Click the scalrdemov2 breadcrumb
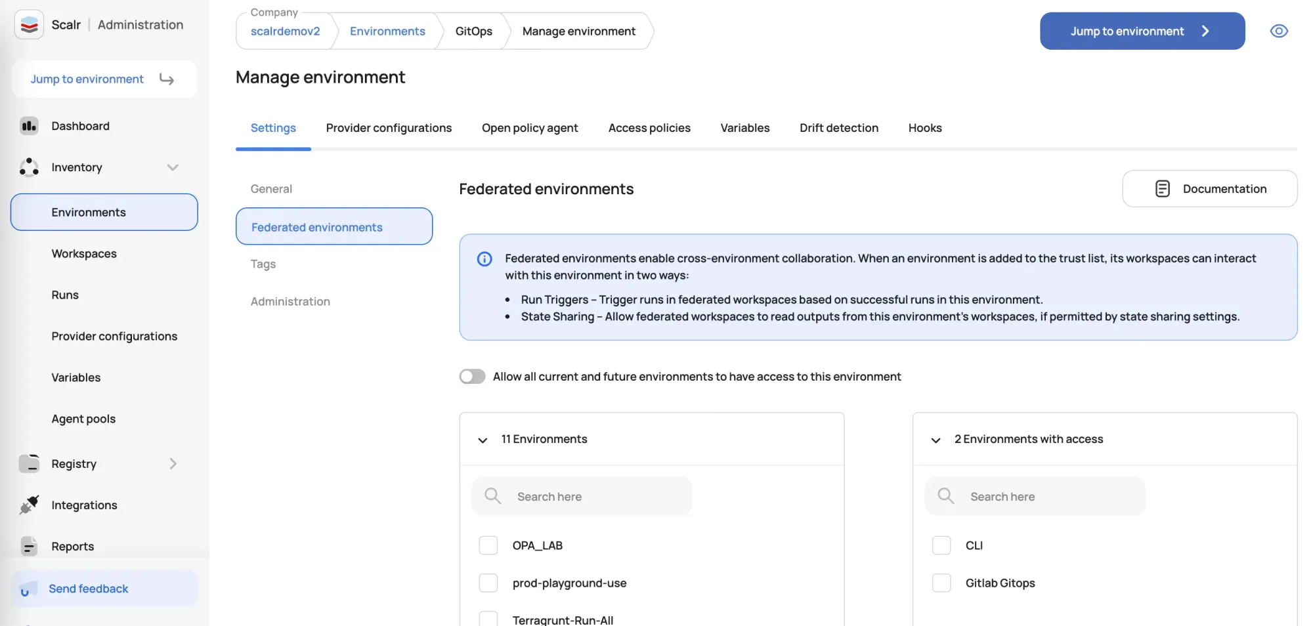Image resolution: width=1313 pixels, height=626 pixels. click(x=285, y=31)
